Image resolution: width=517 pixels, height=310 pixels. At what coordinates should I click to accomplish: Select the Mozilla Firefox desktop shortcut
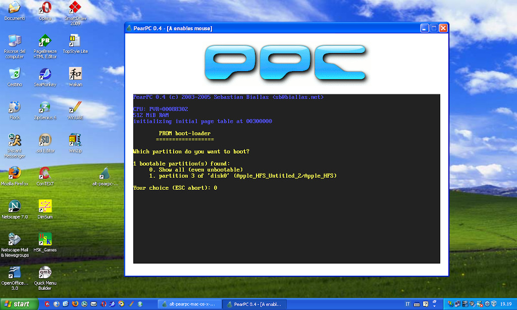(x=15, y=176)
